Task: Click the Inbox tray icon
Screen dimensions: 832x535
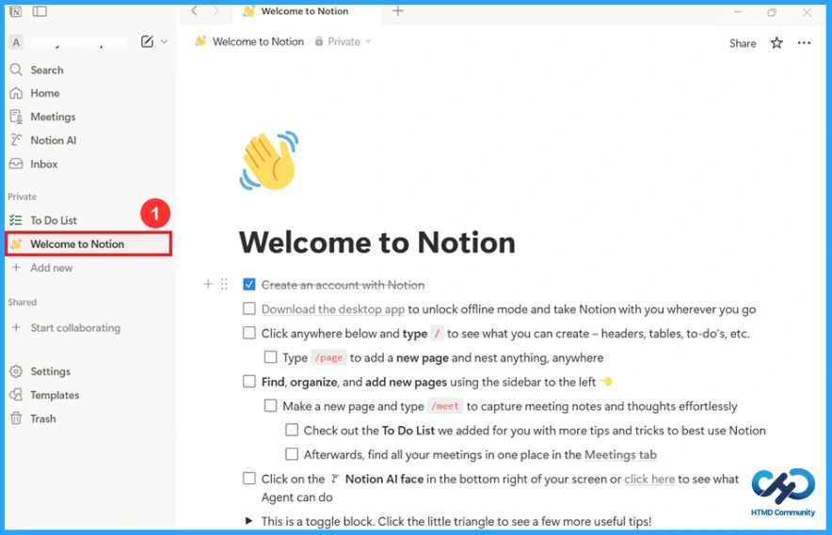Action: click(x=16, y=164)
